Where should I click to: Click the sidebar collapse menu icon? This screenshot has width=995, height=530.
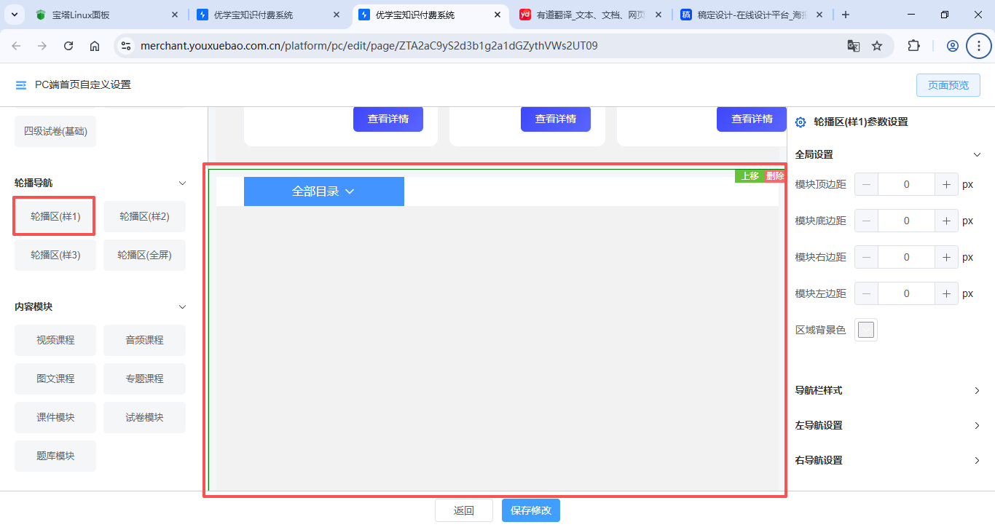(21, 85)
